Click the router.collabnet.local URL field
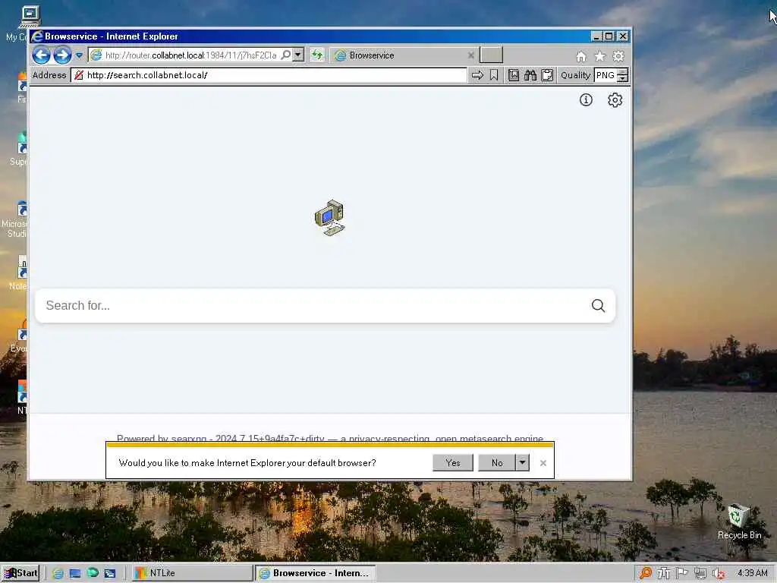Viewport: 777px width, 583px height. pos(190,55)
